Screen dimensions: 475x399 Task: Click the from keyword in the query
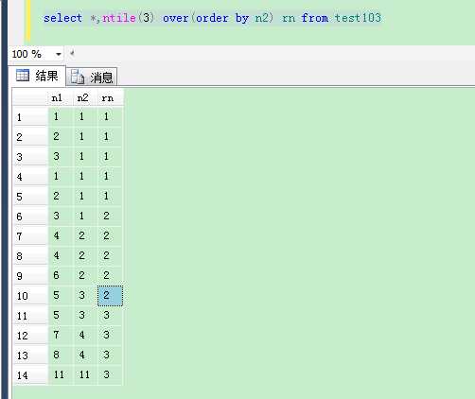[315, 18]
